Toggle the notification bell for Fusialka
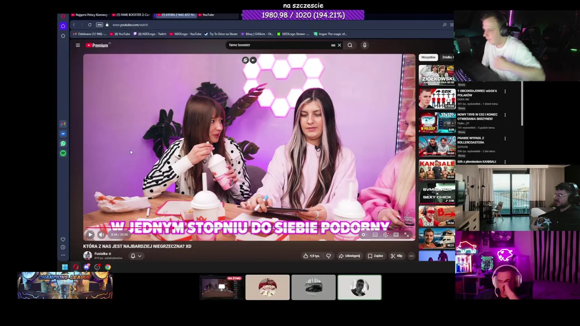 (133, 256)
